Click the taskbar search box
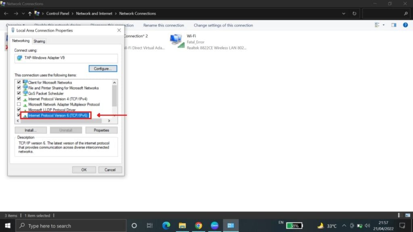Viewport: 413px width, 232px height. [x=71, y=226]
